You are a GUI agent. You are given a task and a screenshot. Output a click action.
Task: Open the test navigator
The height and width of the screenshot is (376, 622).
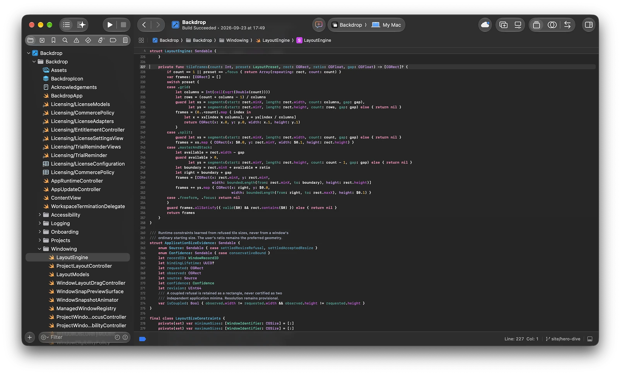point(88,40)
